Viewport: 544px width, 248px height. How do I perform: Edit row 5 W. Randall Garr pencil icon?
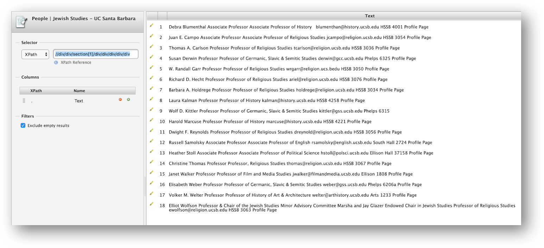(152, 68)
